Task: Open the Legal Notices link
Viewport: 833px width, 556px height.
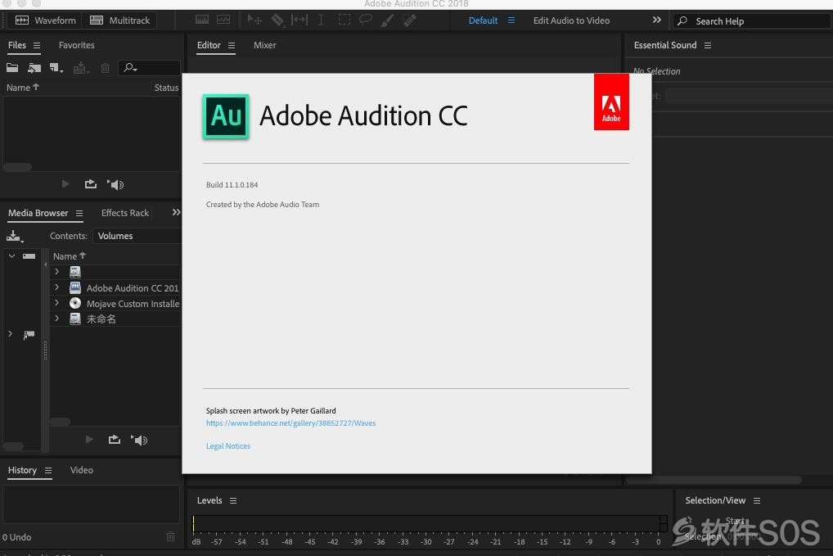Action: coord(228,446)
